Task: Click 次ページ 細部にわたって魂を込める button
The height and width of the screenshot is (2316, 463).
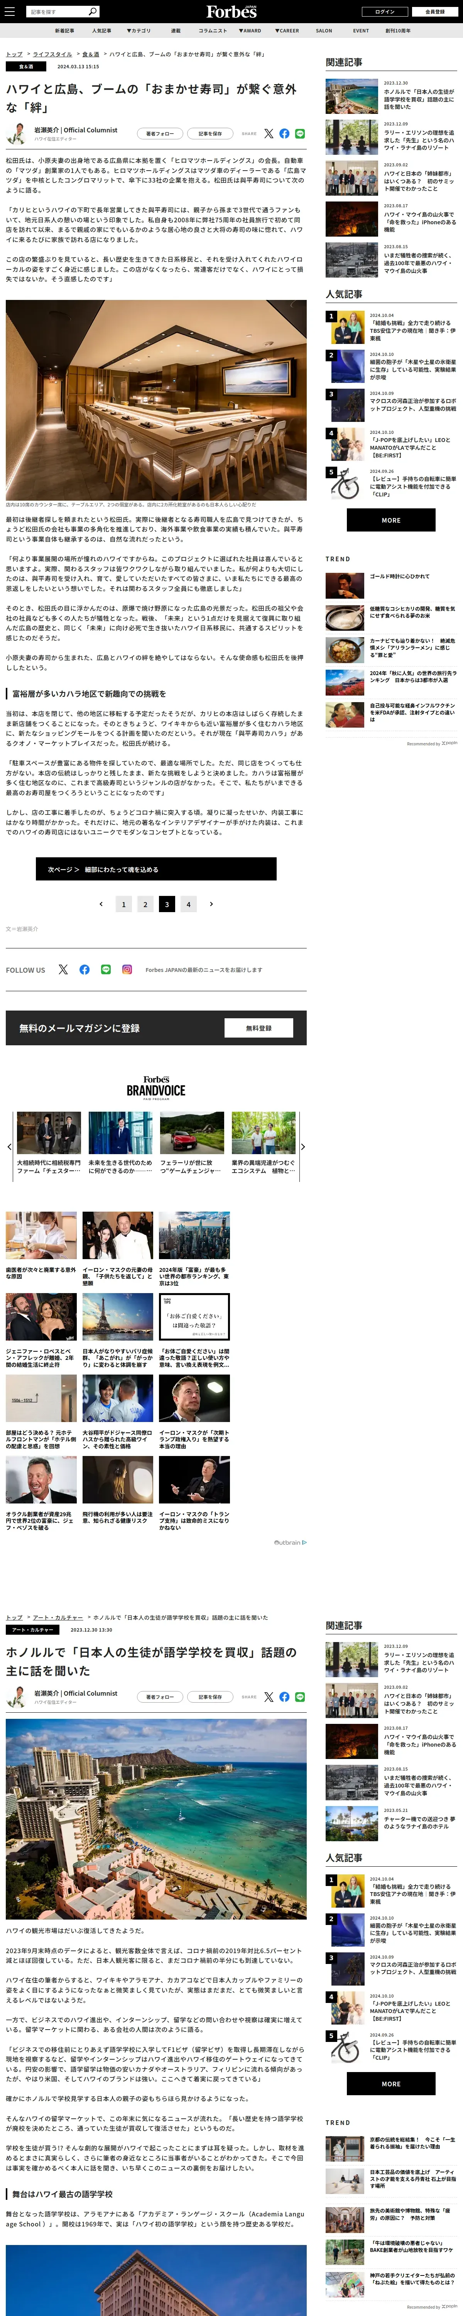Action: (156, 868)
